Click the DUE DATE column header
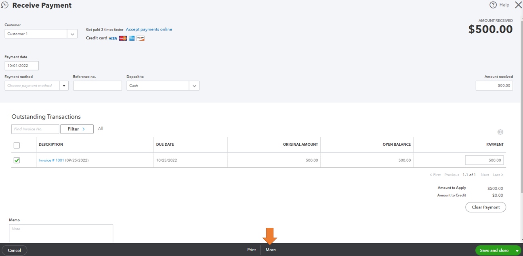This screenshot has height=256, width=523. (165, 145)
